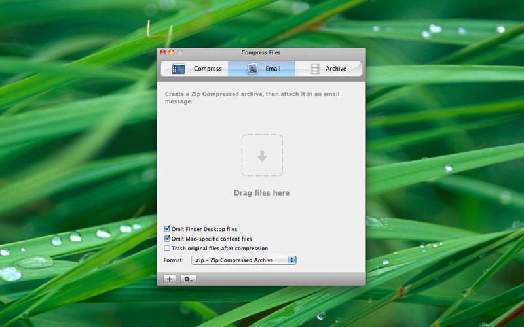Click the gray zoom window button
Viewport: 524px width, 327px height.
pos(180,52)
